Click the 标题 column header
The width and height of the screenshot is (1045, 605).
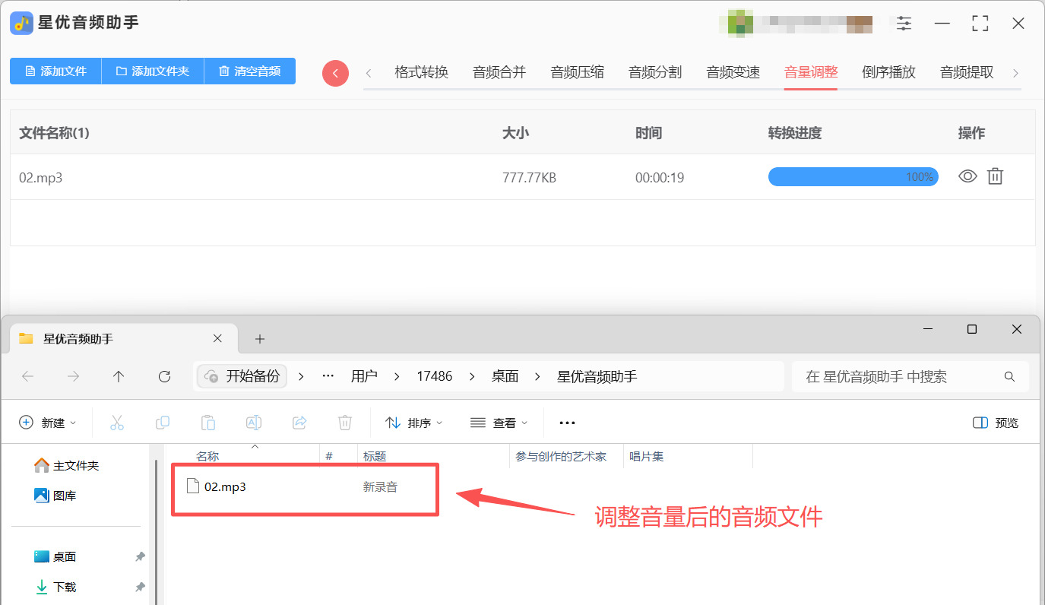[375, 456]
